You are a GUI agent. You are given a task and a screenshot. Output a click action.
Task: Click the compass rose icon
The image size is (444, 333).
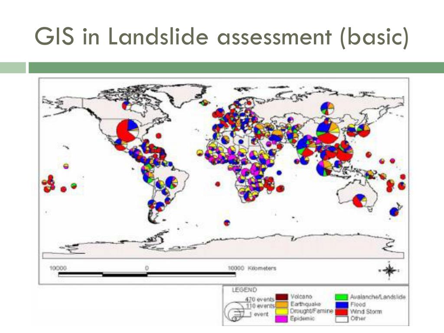point(389,271)
